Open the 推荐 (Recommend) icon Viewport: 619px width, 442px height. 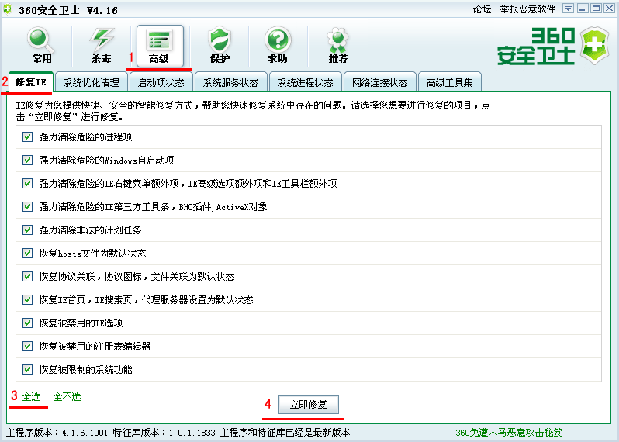coord(337,46)
